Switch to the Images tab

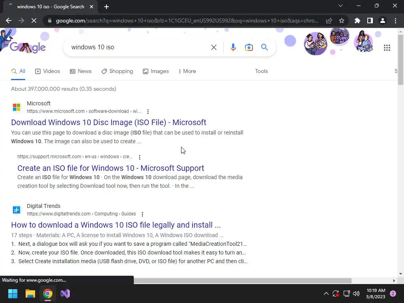156,71
